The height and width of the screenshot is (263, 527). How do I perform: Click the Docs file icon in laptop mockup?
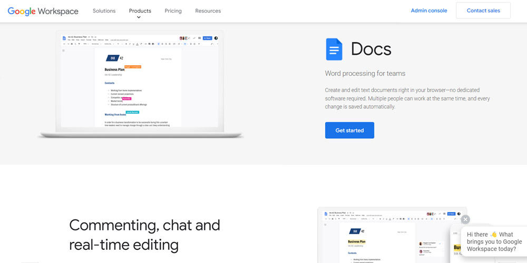click(x=64, y=38)
